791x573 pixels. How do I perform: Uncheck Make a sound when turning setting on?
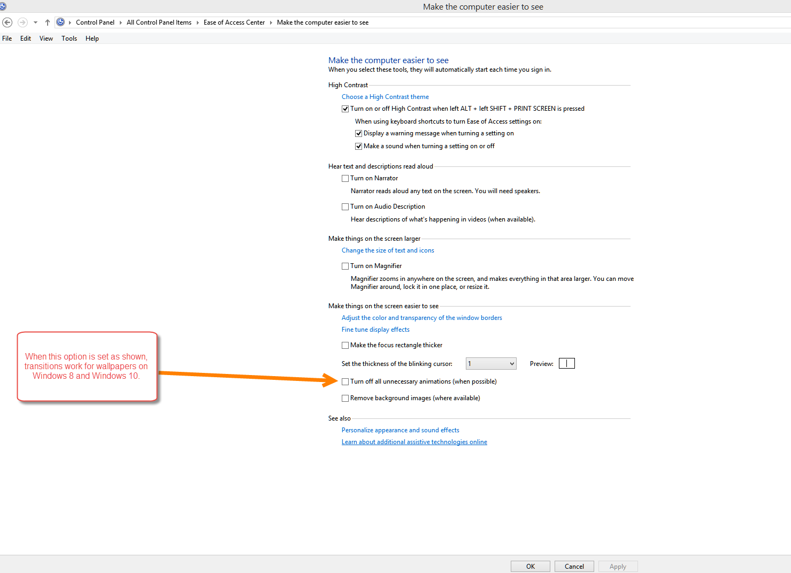359,147
